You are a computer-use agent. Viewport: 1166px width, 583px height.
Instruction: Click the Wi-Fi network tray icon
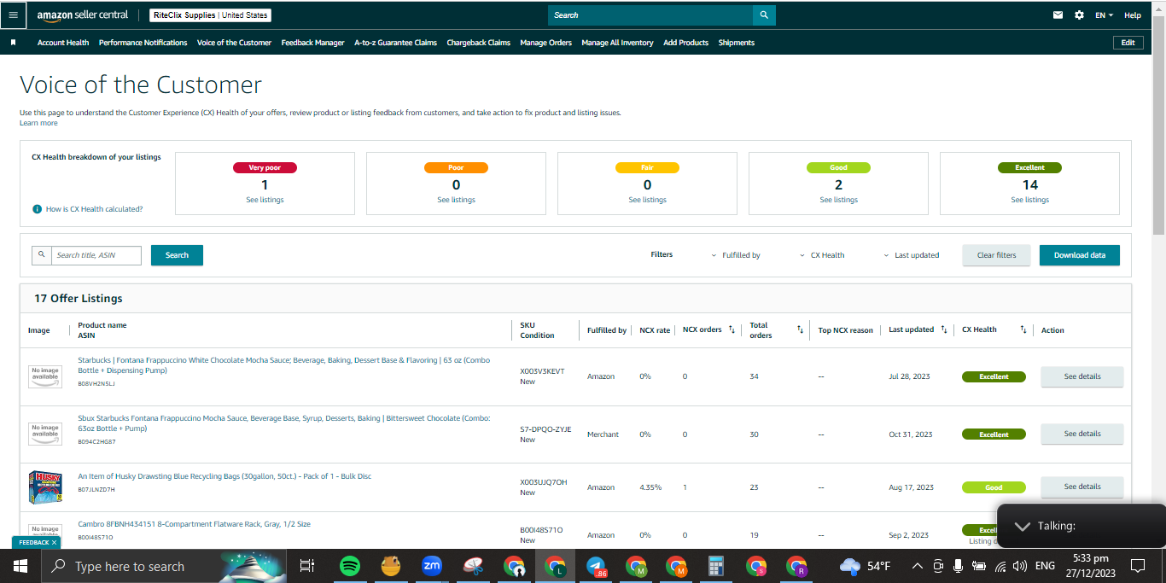1000,566
